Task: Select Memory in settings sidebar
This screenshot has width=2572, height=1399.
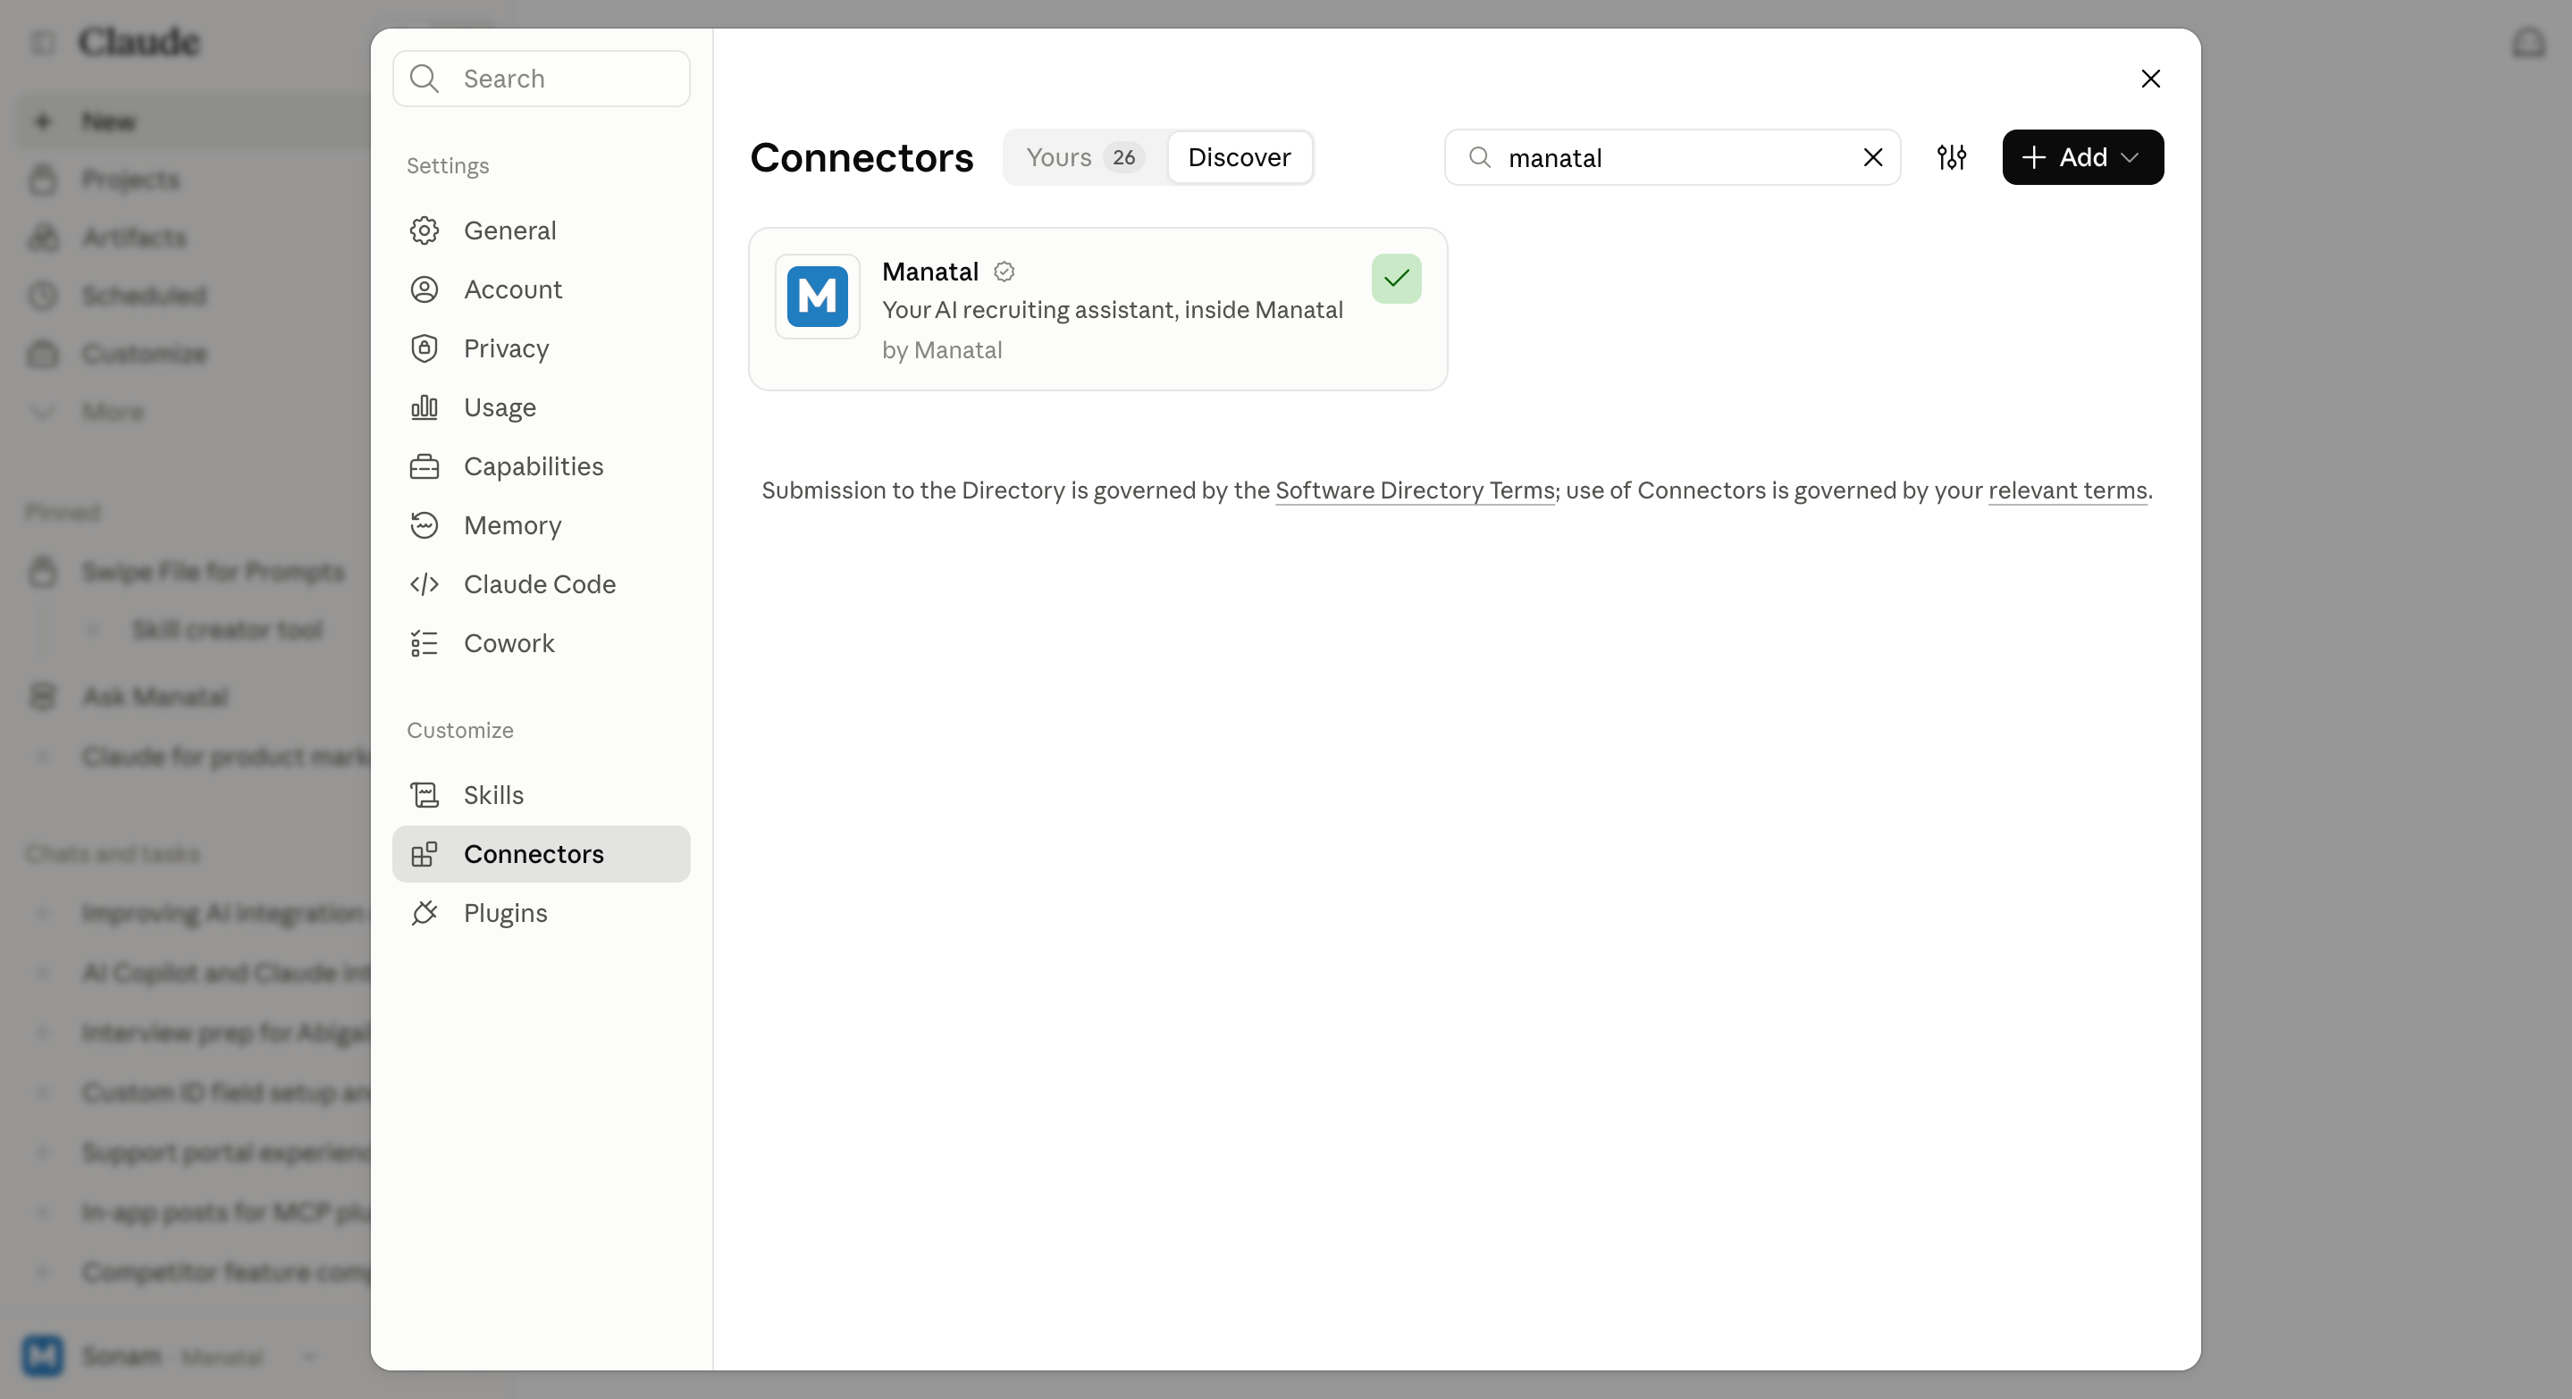Action: pyautogui.click(x=542, y=525)
